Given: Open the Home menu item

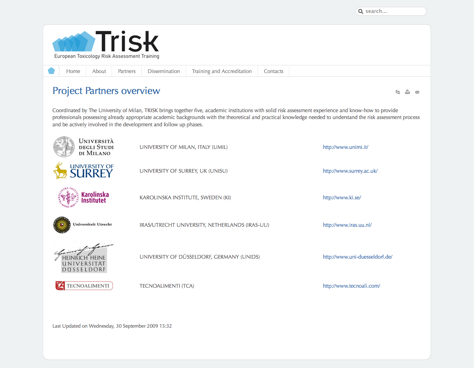Looking at the screenshot, I should tap(73, 71).
